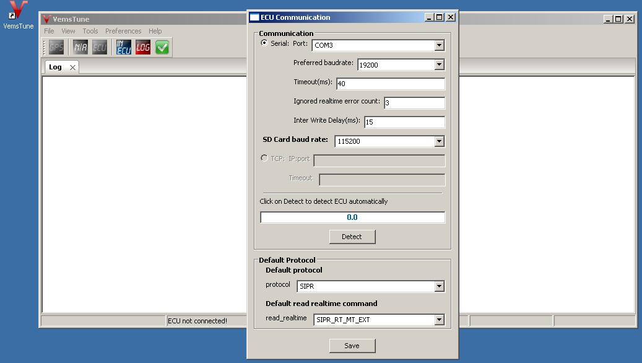Open the File menu

[49, 31]
